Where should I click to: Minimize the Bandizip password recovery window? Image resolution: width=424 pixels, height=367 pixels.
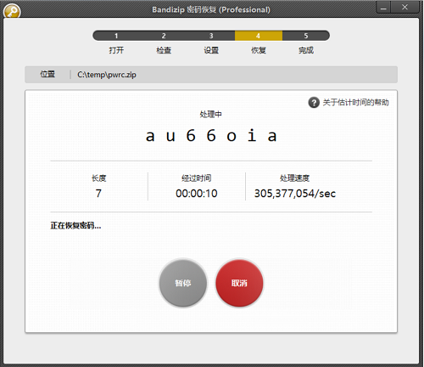383,8
